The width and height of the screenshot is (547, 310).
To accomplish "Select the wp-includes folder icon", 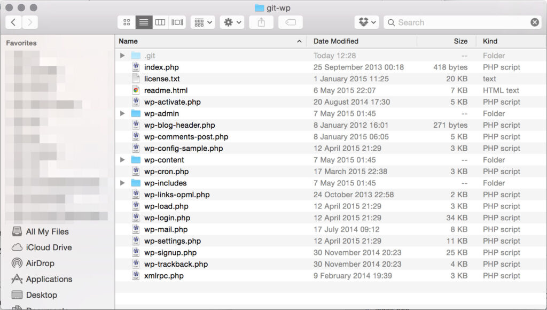I will (136, 183).
